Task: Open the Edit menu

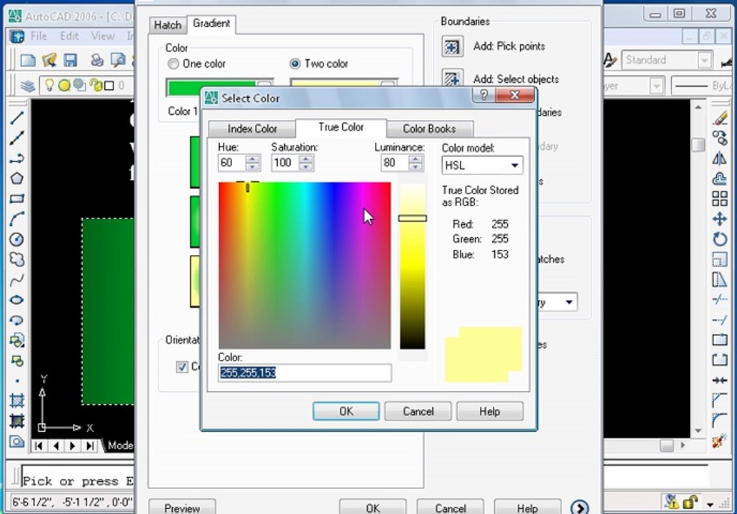Action: 69,36
